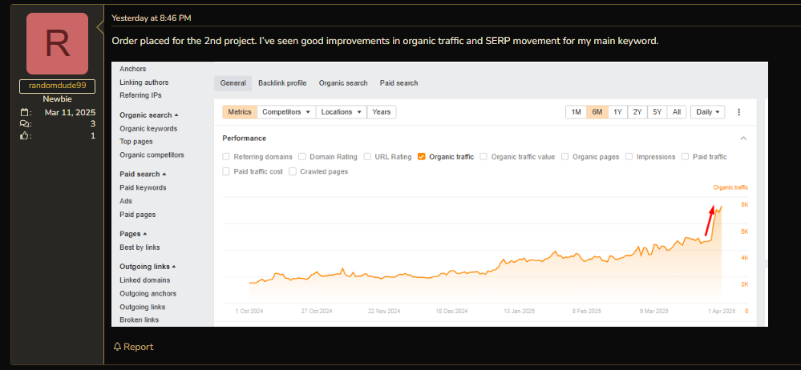
Task: Click the post timestamp Yesterday at 8:46 PM
Action: 152,18
